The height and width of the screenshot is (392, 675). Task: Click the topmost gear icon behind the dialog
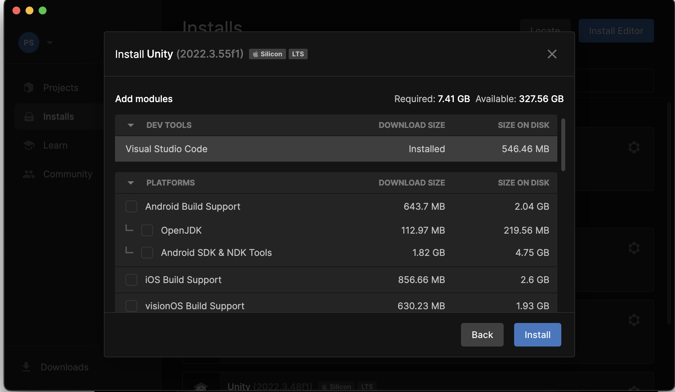coord(634,147)
